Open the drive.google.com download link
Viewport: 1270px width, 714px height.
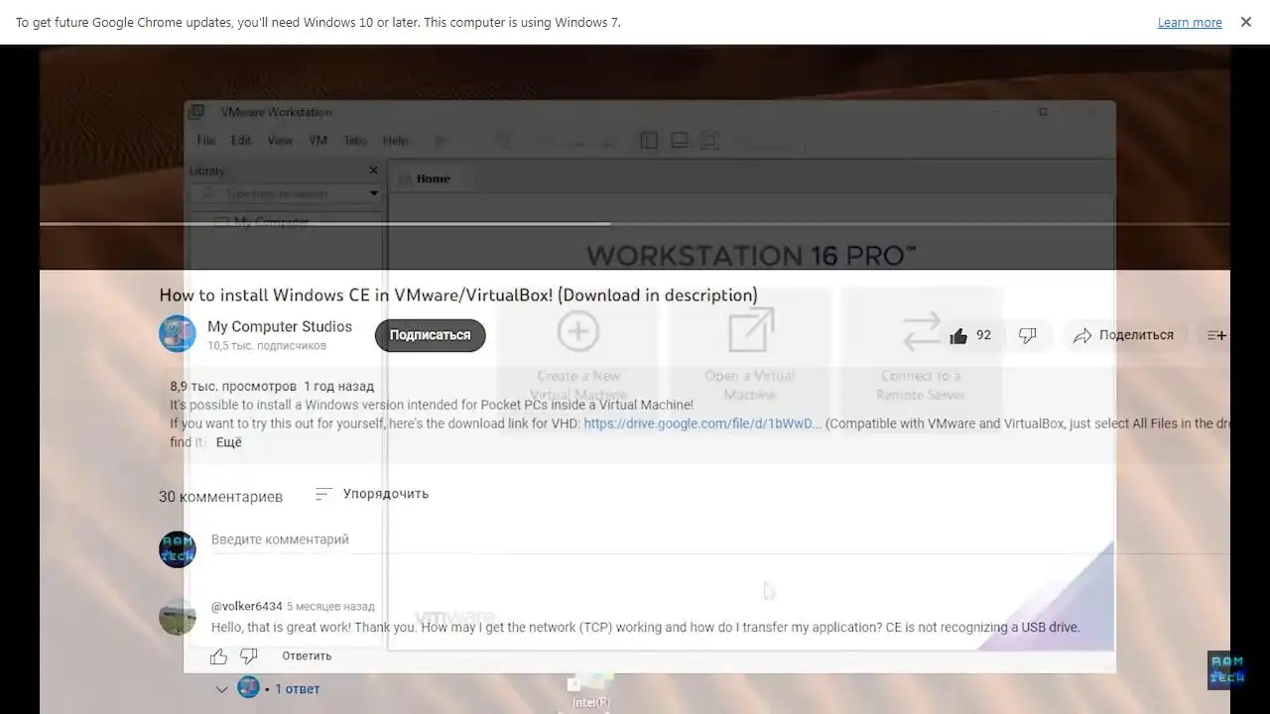tap(702, 423)
